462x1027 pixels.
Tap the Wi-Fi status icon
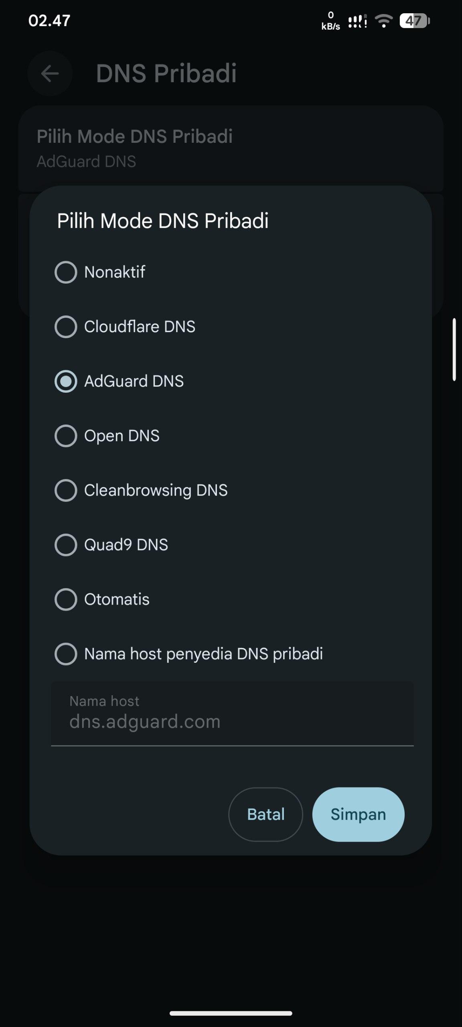(x=384, y=21)
